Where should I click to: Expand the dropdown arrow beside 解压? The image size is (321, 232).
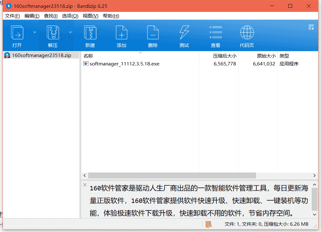click(70, 32)
